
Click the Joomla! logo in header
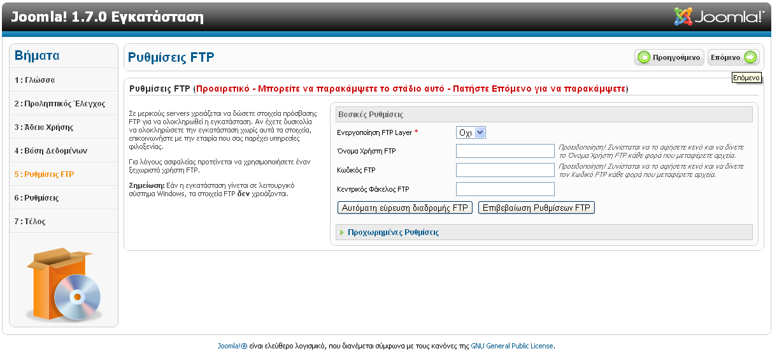719,17
